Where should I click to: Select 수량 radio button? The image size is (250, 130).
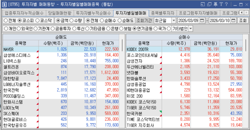[72, 20]
